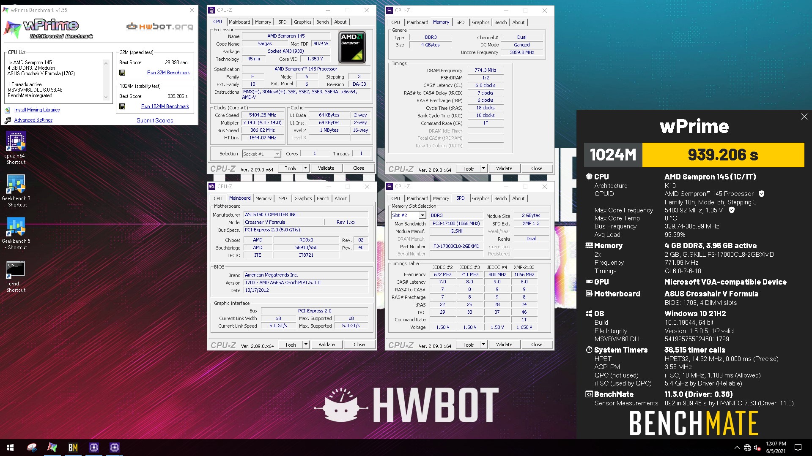The width and height of the screenshot is (812, 456).
Task: Open the Socket #1 selection dropdown
Action: pyautogui.click(x=277, y=154)
